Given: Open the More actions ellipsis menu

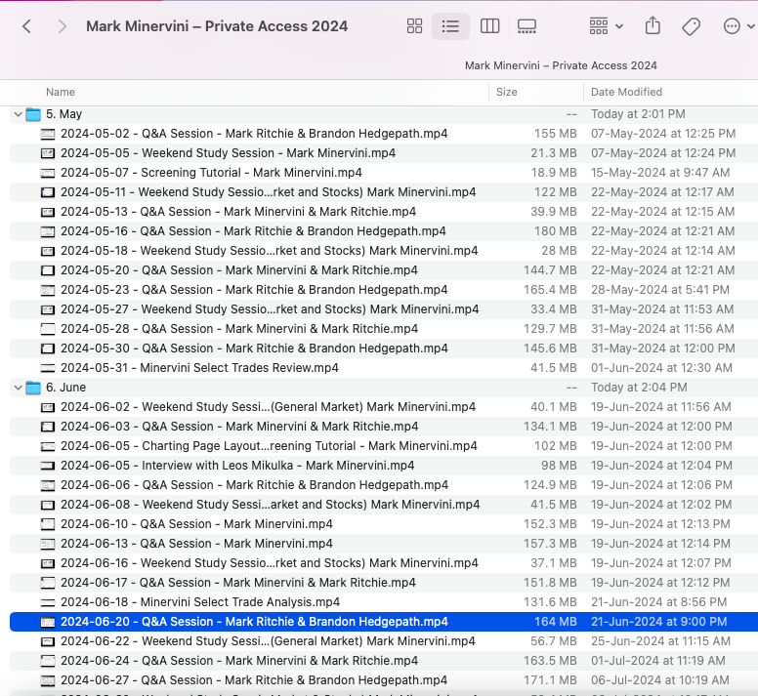Looking at the screenshot, I should click(x=737, y=26).
